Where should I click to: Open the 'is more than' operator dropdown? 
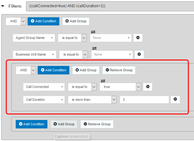click(x=114, y=100)
